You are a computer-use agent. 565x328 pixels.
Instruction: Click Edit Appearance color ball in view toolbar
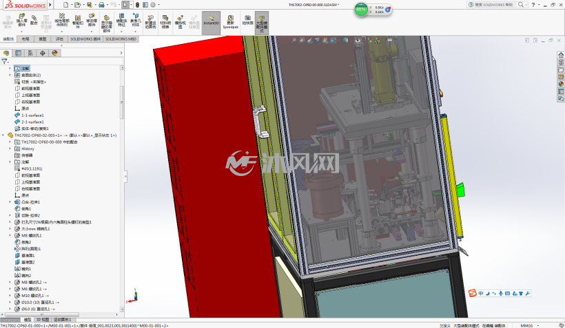coord(369,41)
